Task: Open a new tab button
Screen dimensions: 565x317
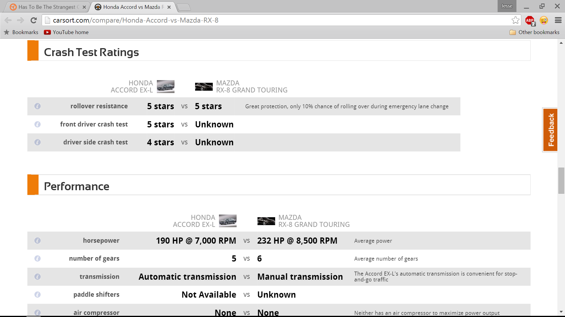Action: (184, 7)
